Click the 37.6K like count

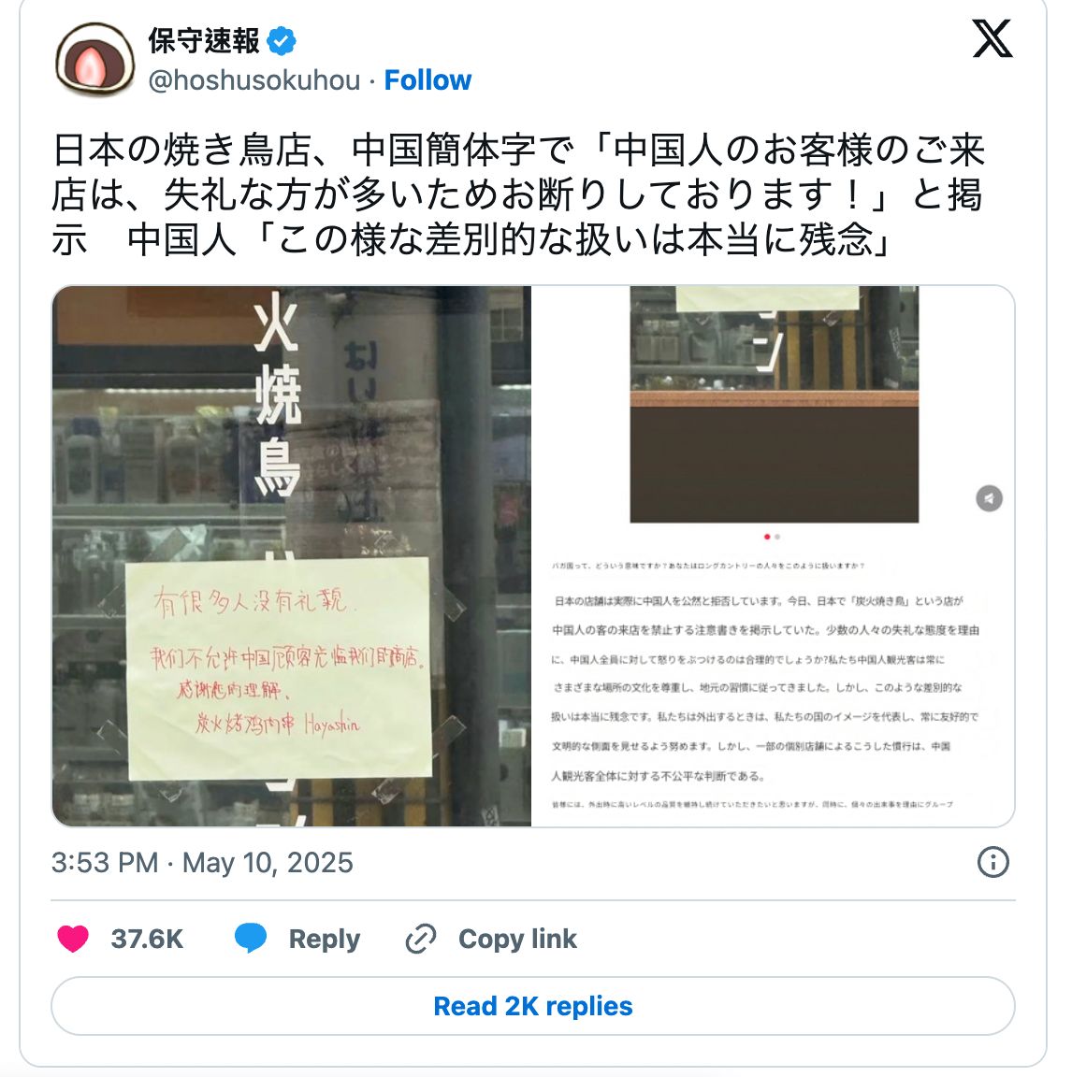tap(147, 939)
